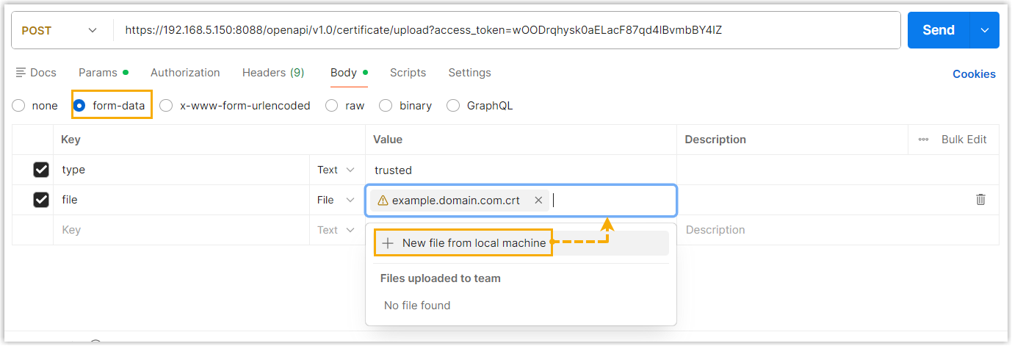Select the raw body option

click(x=332, y=106)
